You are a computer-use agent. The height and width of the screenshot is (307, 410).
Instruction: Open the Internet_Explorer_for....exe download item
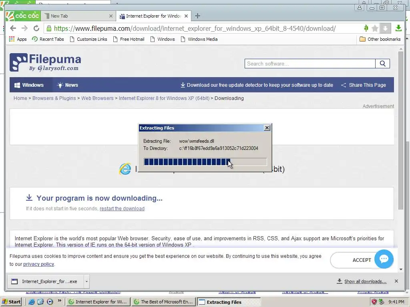coord(46,281)
